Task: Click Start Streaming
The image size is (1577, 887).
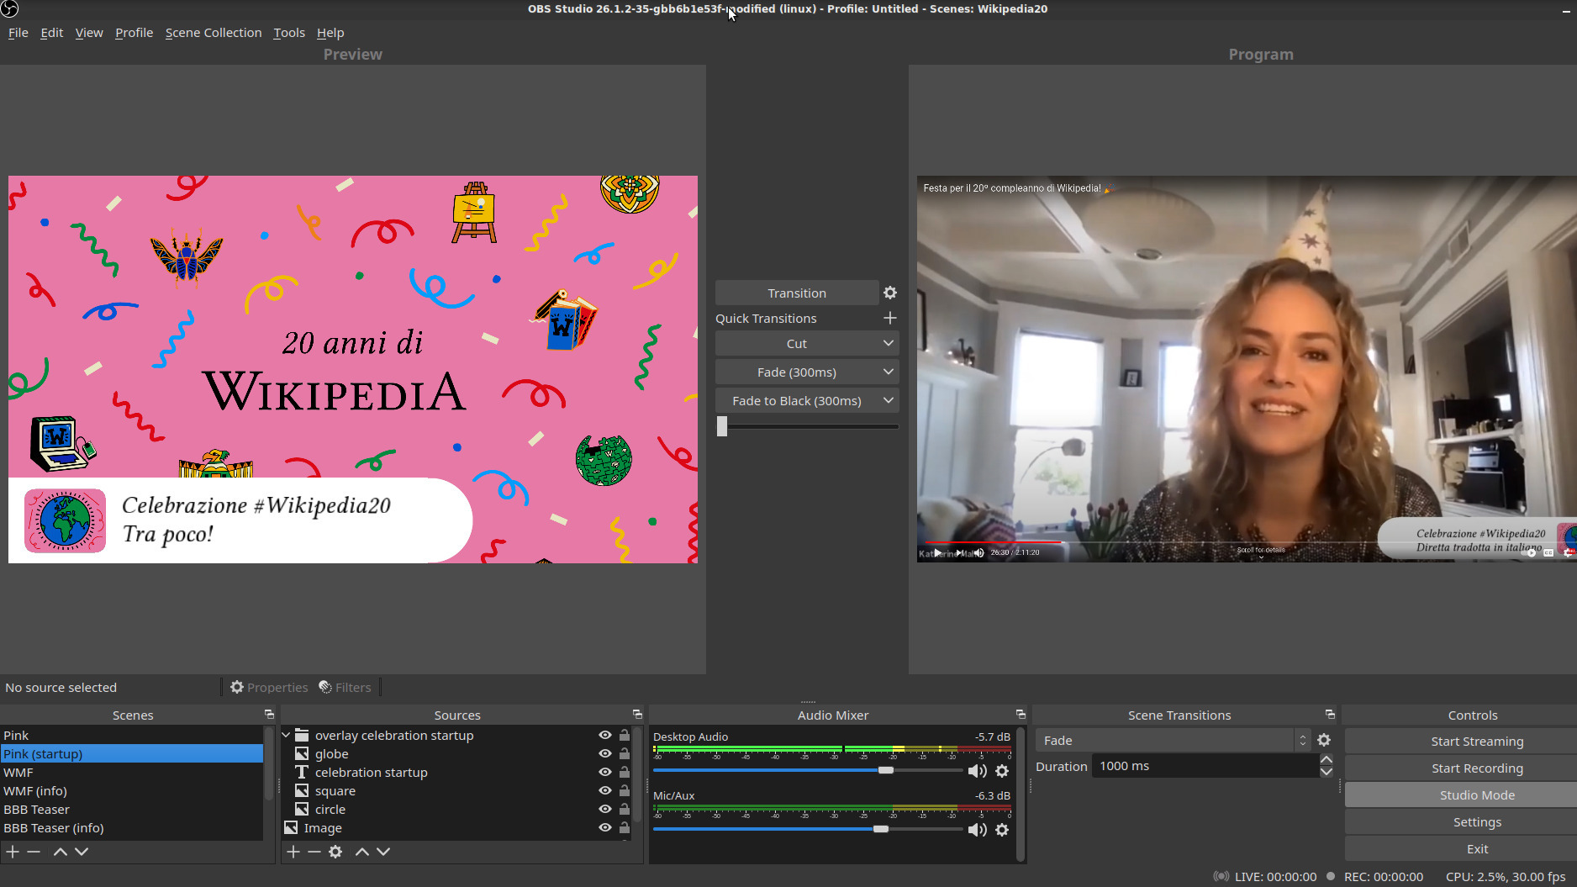Action: pyautogui.click(x=1477, y=742)
